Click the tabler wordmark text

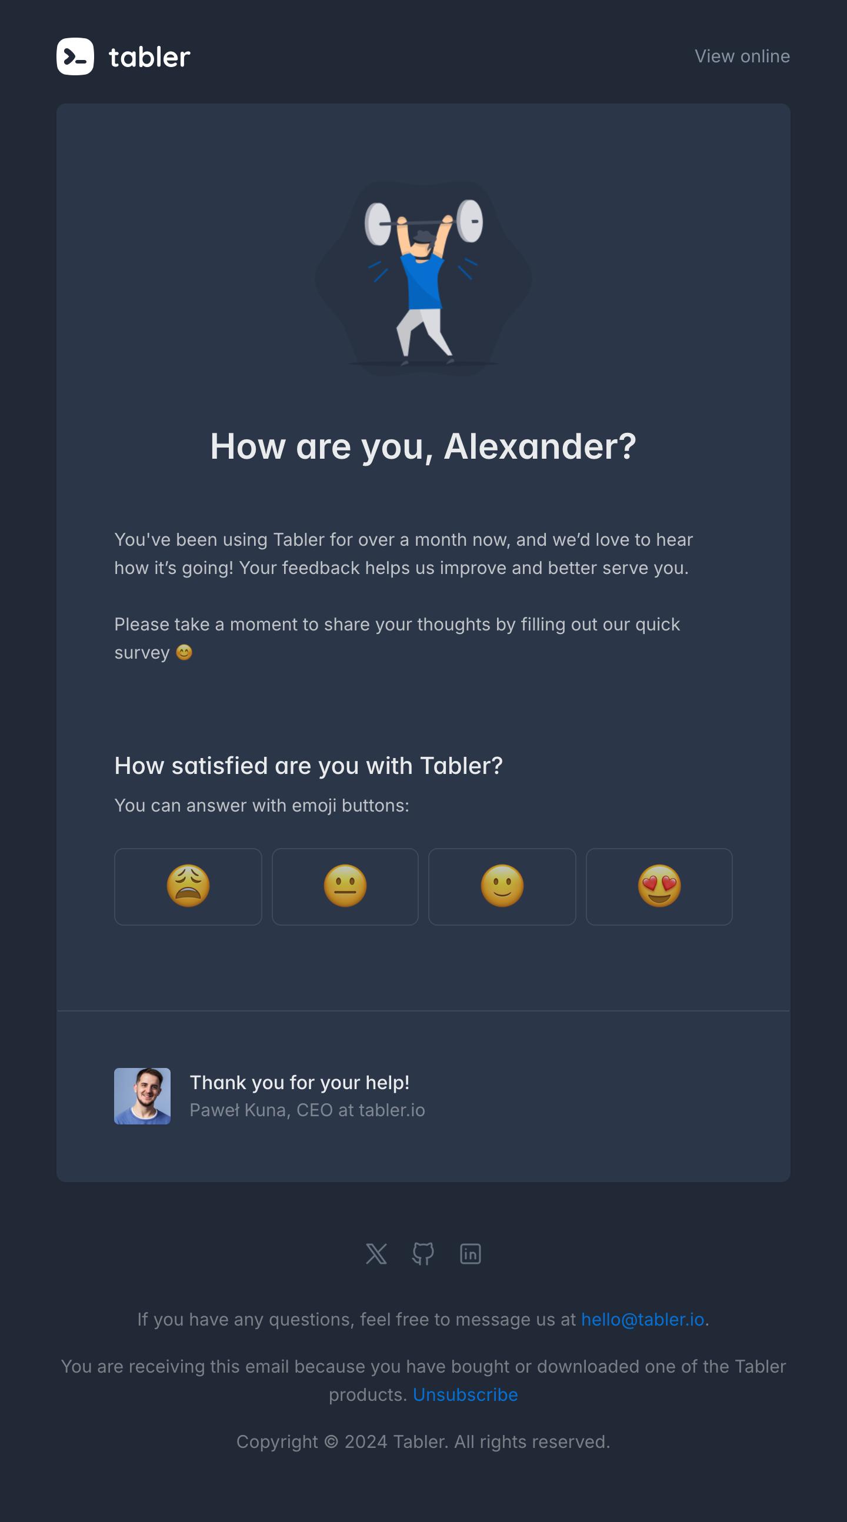point(149,57)
